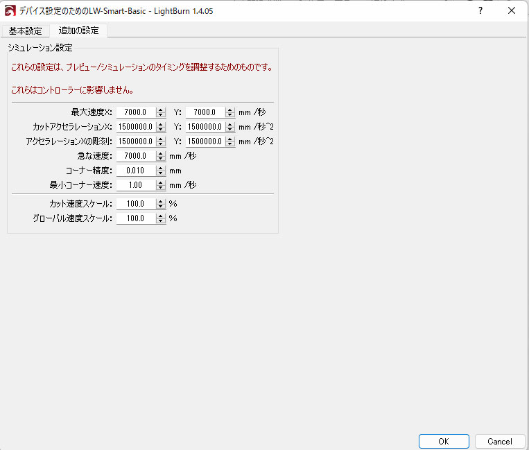Switch to the 基本設定 tab
The width and height of the screenshot is (529, 450).
(x=25, y=31)
